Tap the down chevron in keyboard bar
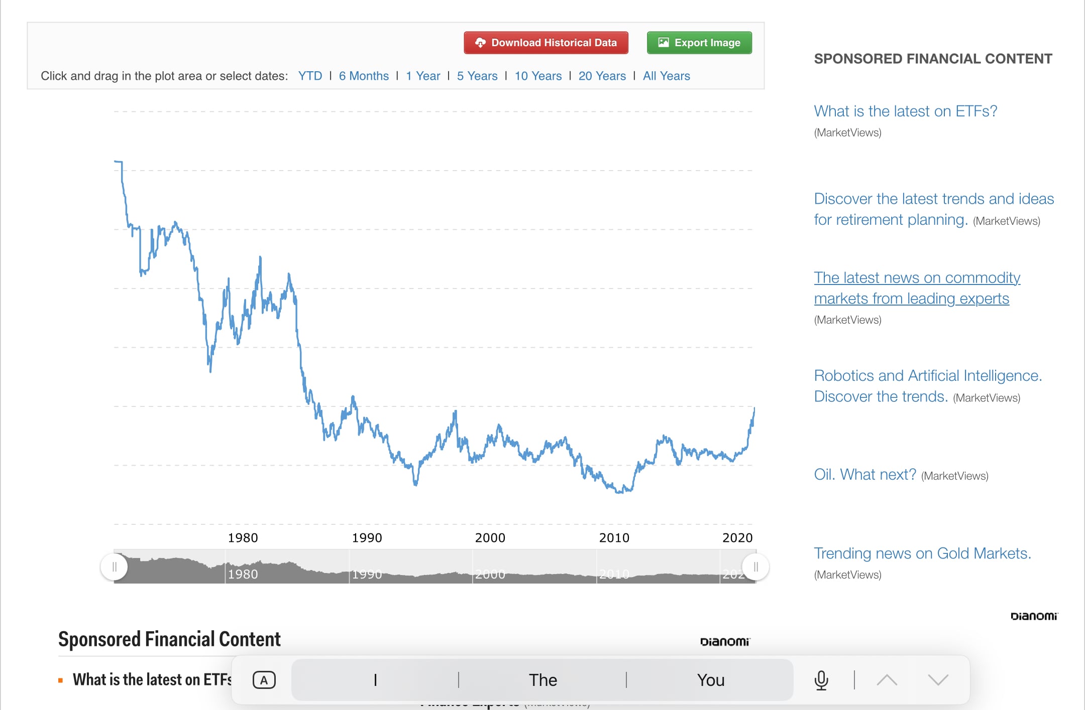1085x710 pixels. click(x=938, y=680)
